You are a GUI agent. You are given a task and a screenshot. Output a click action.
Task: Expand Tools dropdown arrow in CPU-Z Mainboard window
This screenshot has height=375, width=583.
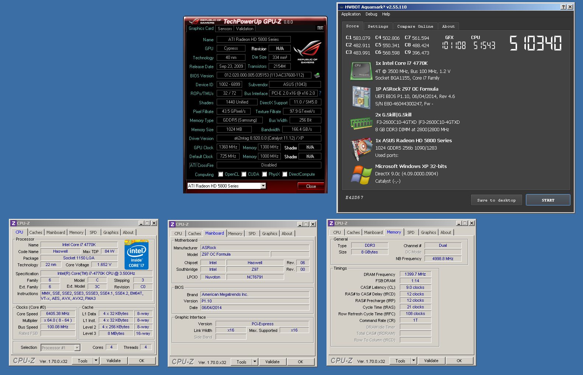[255, 362]
